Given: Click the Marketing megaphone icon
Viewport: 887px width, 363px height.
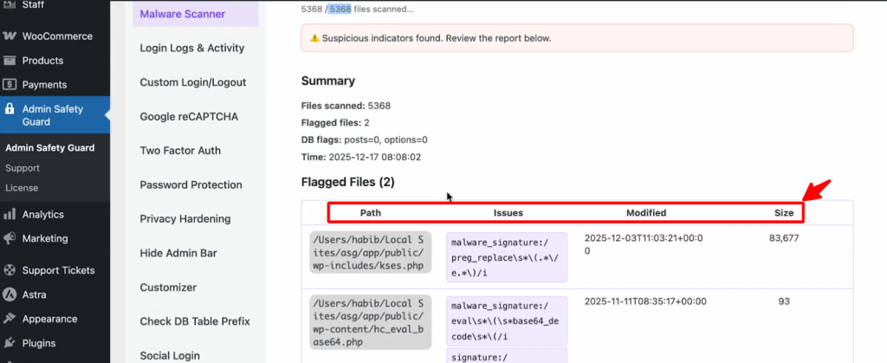Looking at the screenshot, I should (x=10, y=238).
